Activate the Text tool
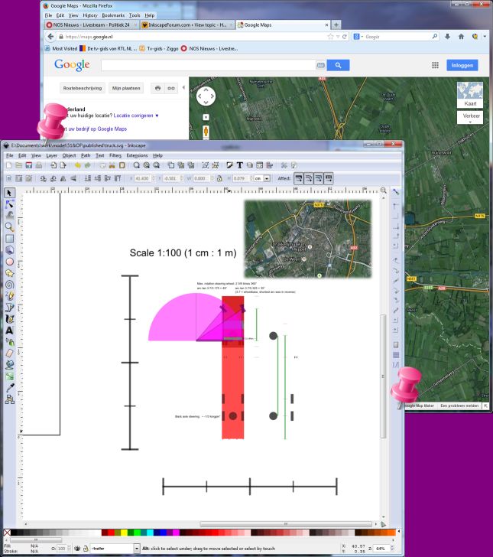 point(10,331)
